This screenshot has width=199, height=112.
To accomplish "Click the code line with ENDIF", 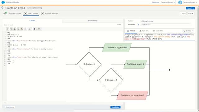I will (x=9, y=61).
